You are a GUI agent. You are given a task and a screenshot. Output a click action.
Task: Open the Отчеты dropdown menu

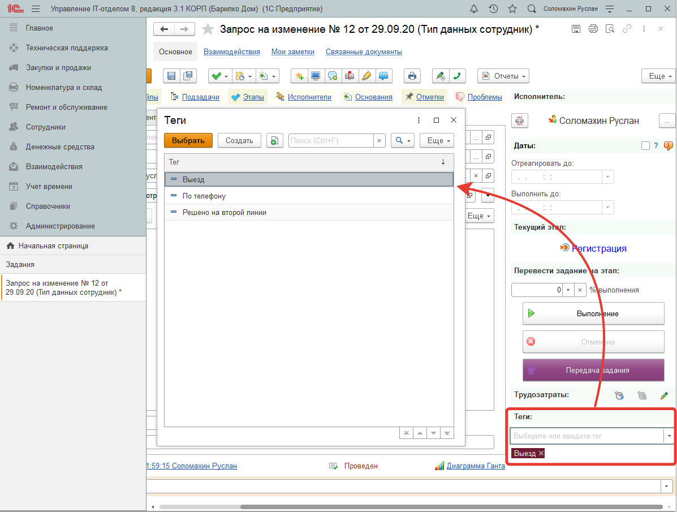(503, 76)
